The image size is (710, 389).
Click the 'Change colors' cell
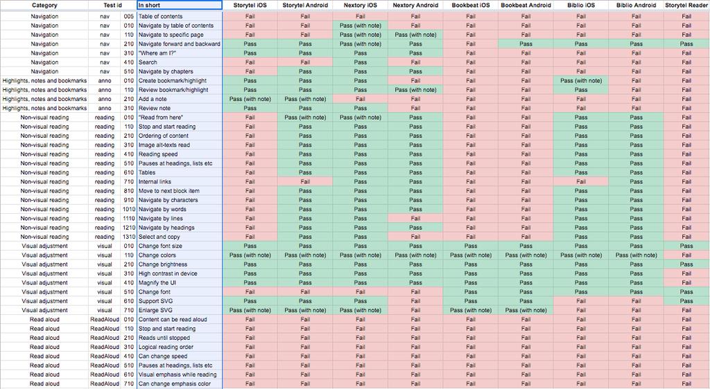click(x=180, y=255)
